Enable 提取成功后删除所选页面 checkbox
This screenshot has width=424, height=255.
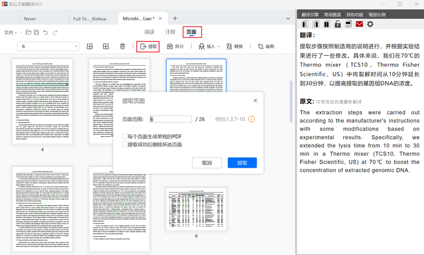coord(125,144)
